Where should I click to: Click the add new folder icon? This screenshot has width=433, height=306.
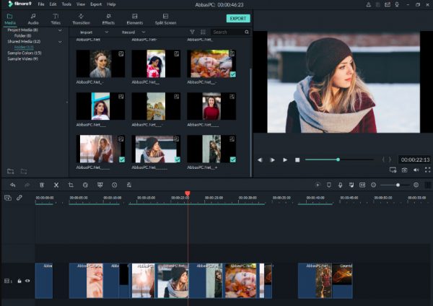pos(11,171)
